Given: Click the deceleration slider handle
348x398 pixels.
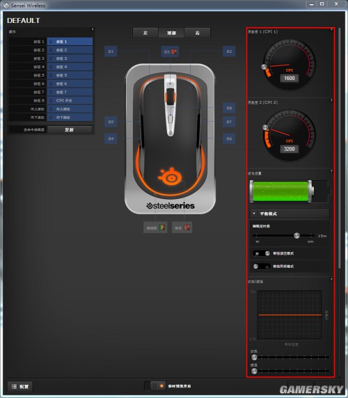Looking at the screenshot, I should point(254,371).
